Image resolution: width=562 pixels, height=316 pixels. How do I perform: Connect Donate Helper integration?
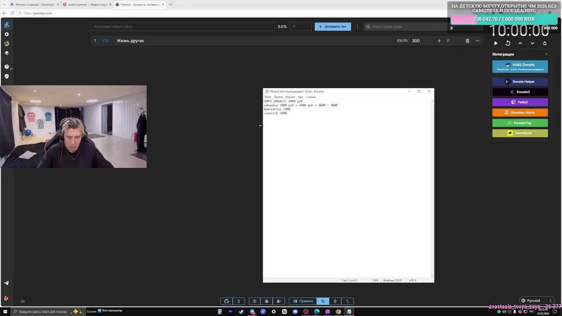click(x=520, y=82)
